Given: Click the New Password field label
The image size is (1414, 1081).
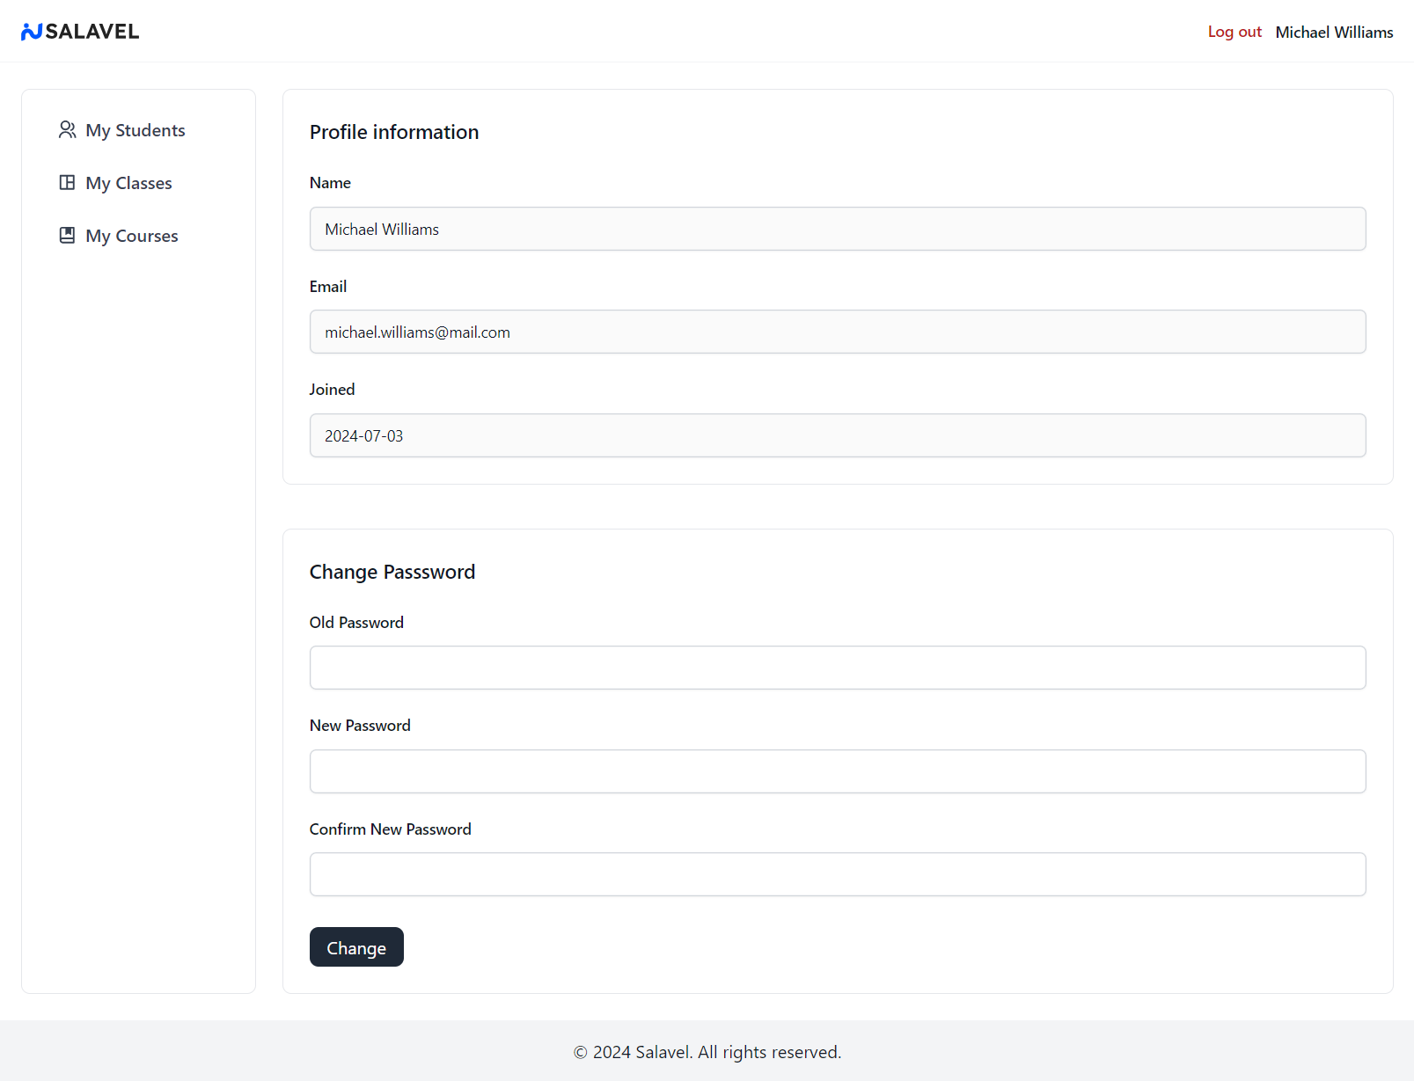Looking at the screenshot, I should tap(360, 726).
